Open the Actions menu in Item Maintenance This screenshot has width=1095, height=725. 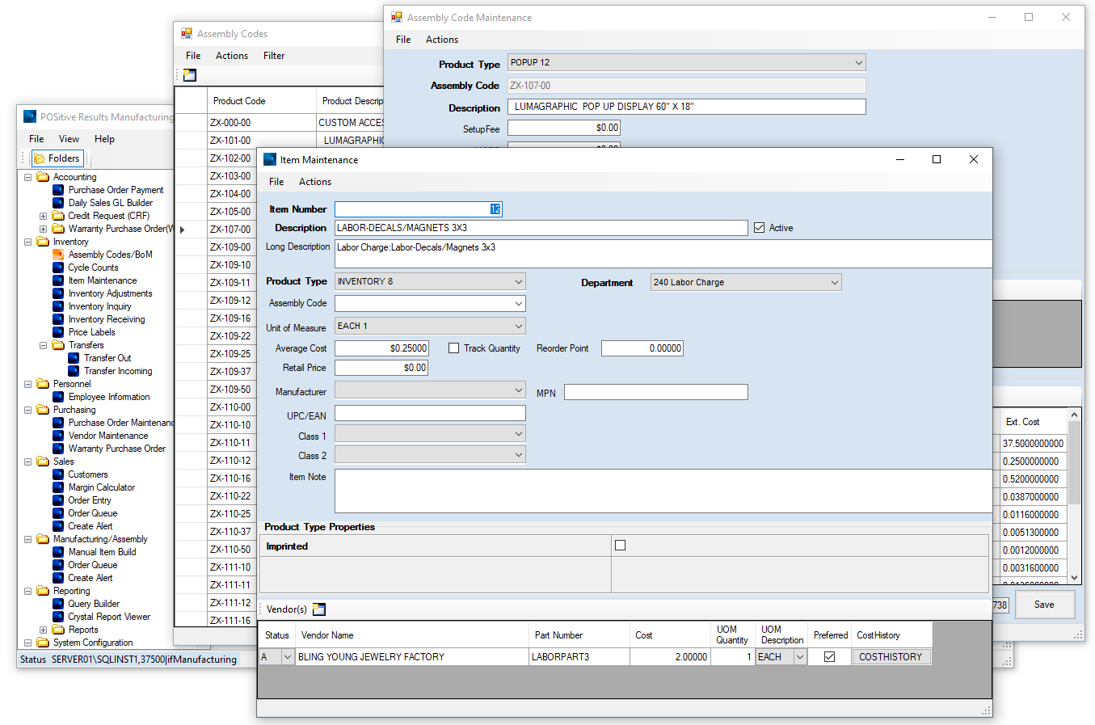coord(314,182)
